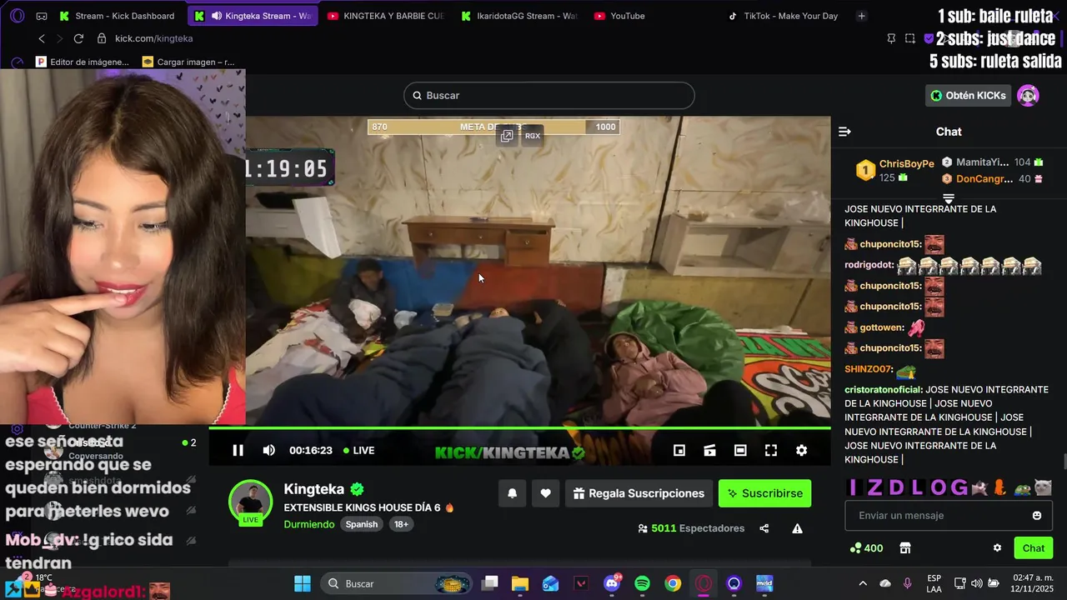Screen dimensions: 1067x600
Task: Enter fullscreen video mode
Action: [x=771, y=450]
